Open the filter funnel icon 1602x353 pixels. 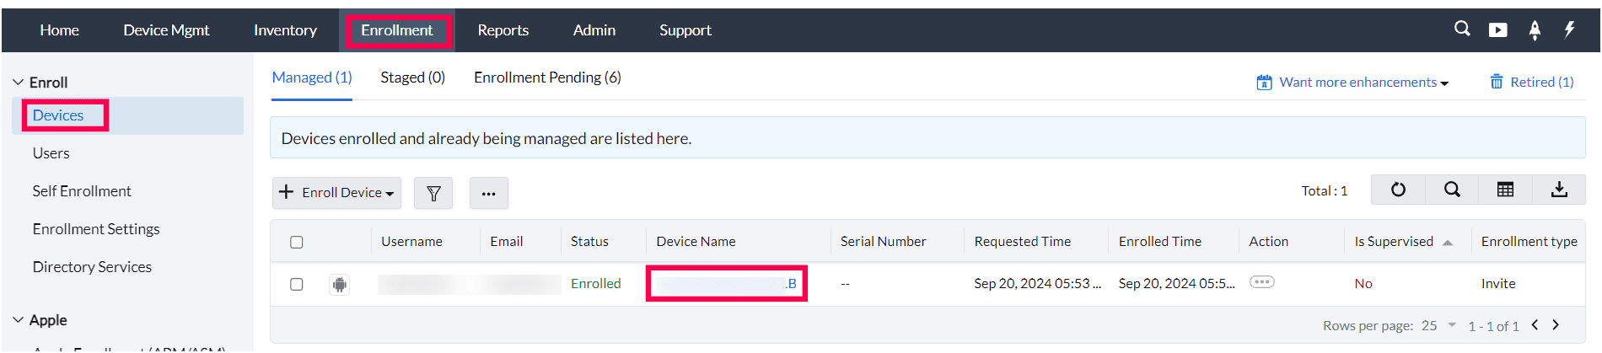[x=433, y=193]
